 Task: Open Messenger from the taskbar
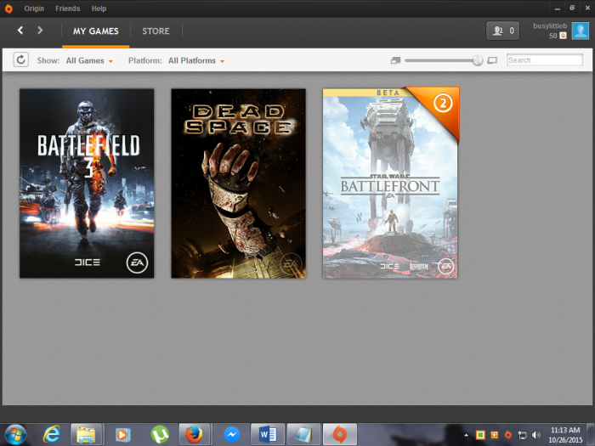(231, 435)
